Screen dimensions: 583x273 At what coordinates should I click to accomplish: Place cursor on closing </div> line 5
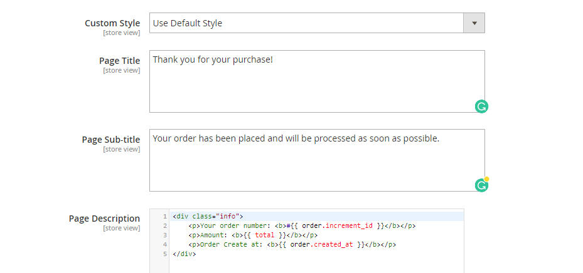pyautogui.click(x=185, y=254)
